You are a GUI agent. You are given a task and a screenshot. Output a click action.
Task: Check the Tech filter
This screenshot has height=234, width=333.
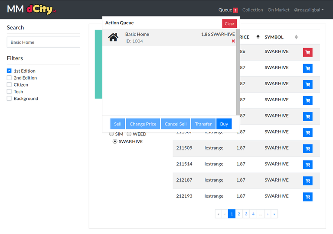click(x=9, y=92)
